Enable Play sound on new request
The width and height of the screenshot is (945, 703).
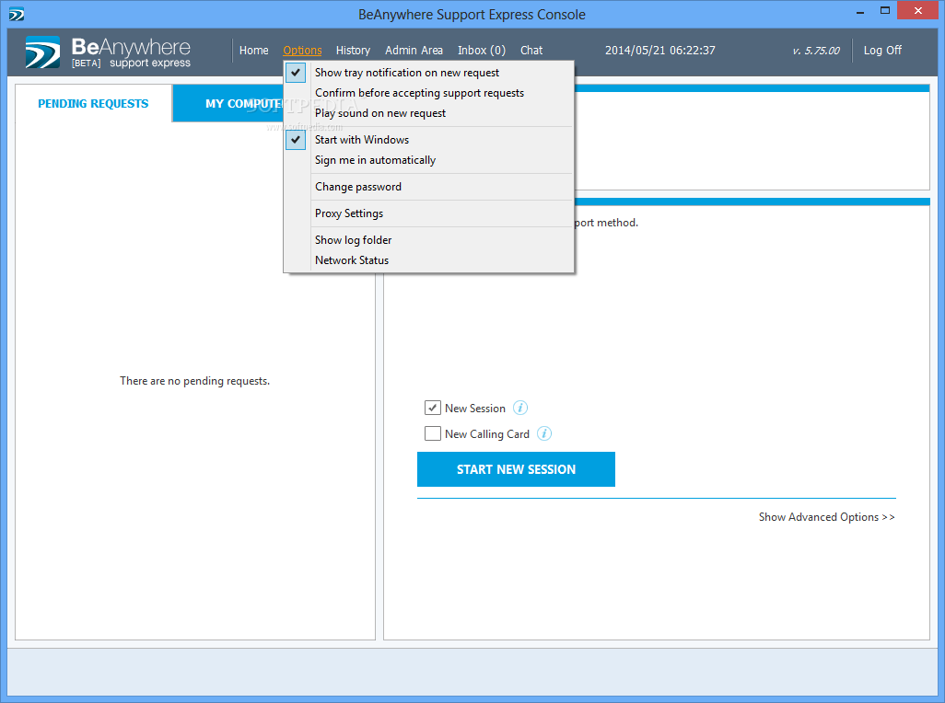[428, 113]
